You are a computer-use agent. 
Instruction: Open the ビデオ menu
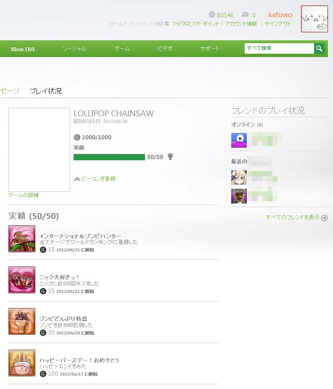[x=165, y=48]
